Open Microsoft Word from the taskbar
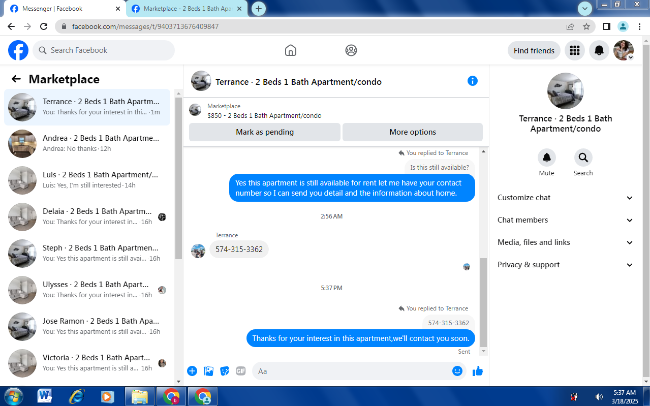This screenshot has height=406, width=650. [x=45, y=396]
